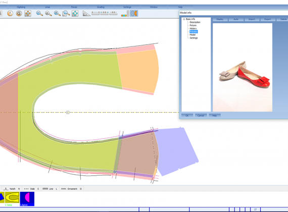Screen dimensions: 288x212
Task: Select Settings in the Model info tree
Action: coord(194,38)
